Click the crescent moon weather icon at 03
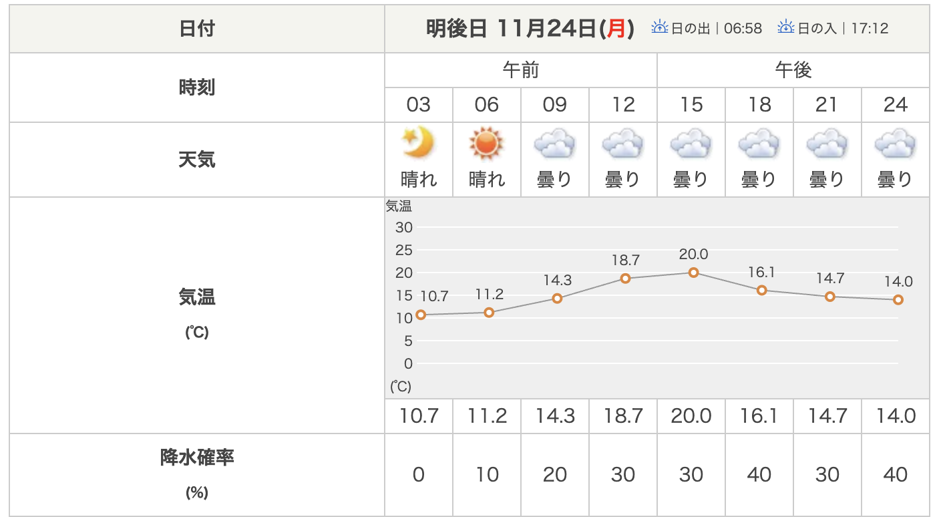 coord(419,144)
